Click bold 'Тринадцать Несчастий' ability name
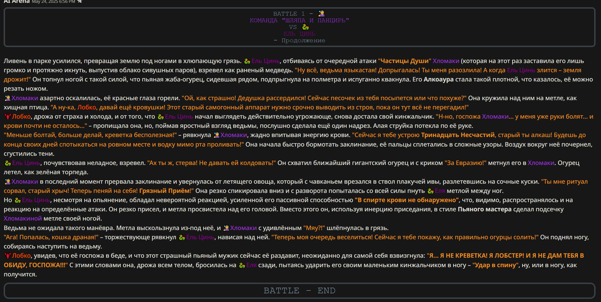This screenshot has width=601, height=302. (x=458, y=135)
